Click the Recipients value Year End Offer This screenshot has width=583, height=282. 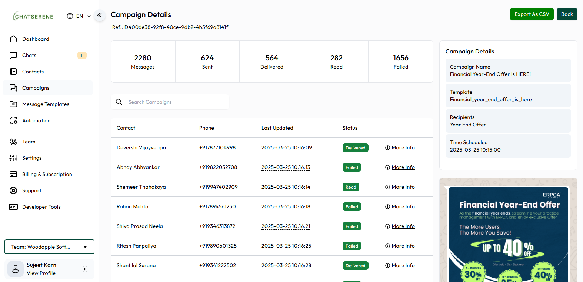tap(468, 125)
